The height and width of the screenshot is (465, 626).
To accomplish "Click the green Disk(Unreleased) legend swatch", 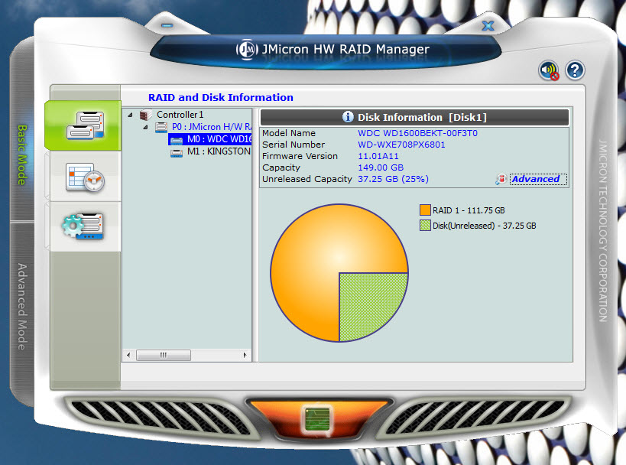I will click(x=425, y=226).
